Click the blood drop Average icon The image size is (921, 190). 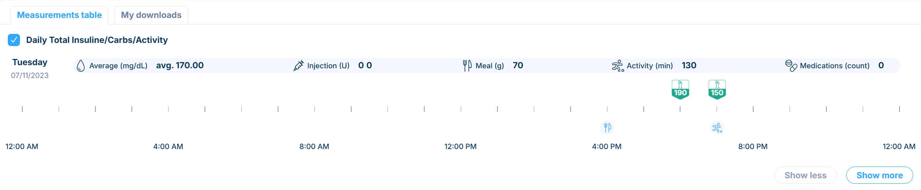(81, 66)
